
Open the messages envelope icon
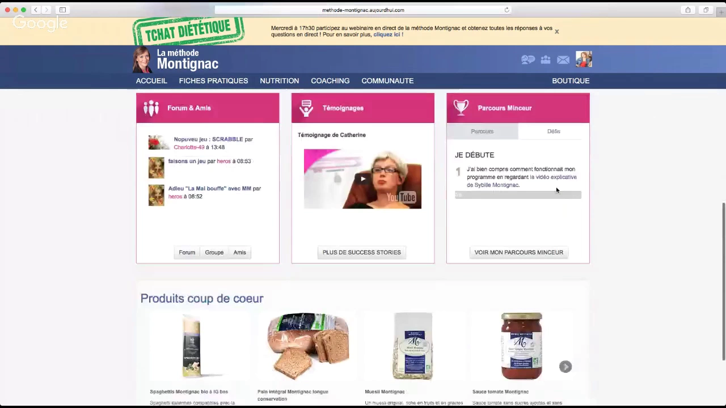(x=563, y=59)
